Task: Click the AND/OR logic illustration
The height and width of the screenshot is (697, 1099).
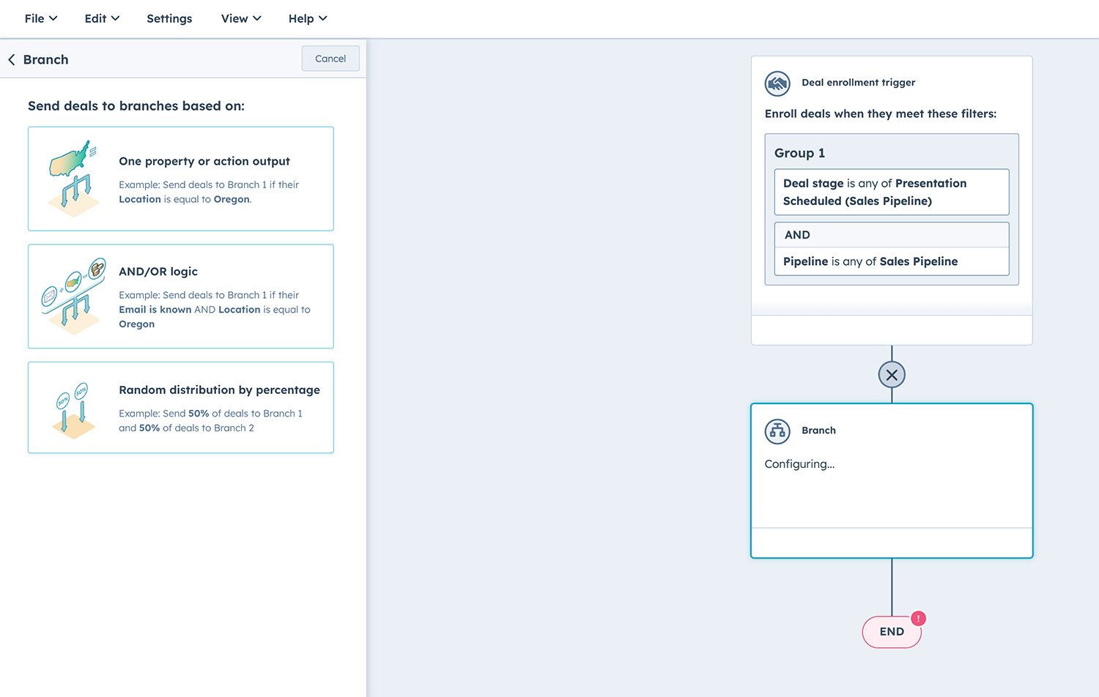Action: click(73, 296)
